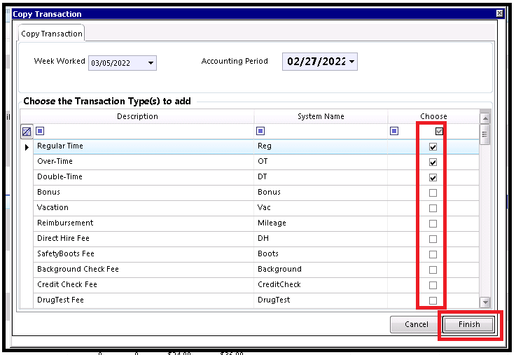This screenshot has width=516, height=355.
Task: Click the CreditCheck system name cell
Action: tap(321, 285)
